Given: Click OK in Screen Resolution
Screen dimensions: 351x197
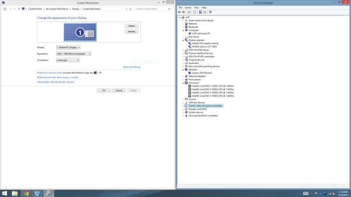Looking at the screenshot, I should point(104,91).
